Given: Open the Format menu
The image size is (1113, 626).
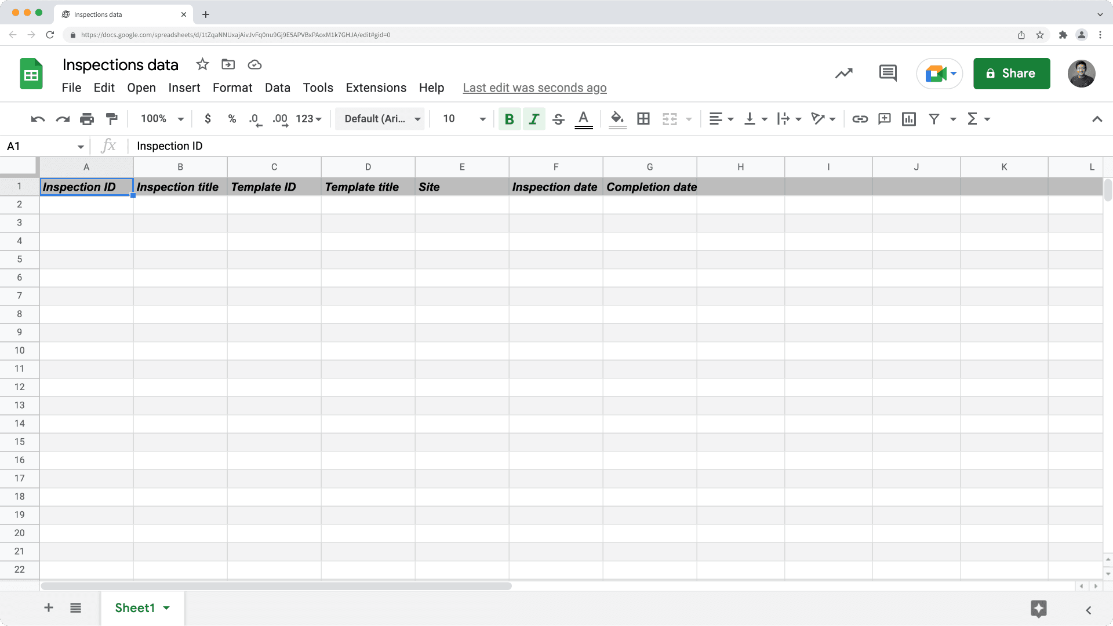Looking at the screenshot, I should click(x=232, y=88).
